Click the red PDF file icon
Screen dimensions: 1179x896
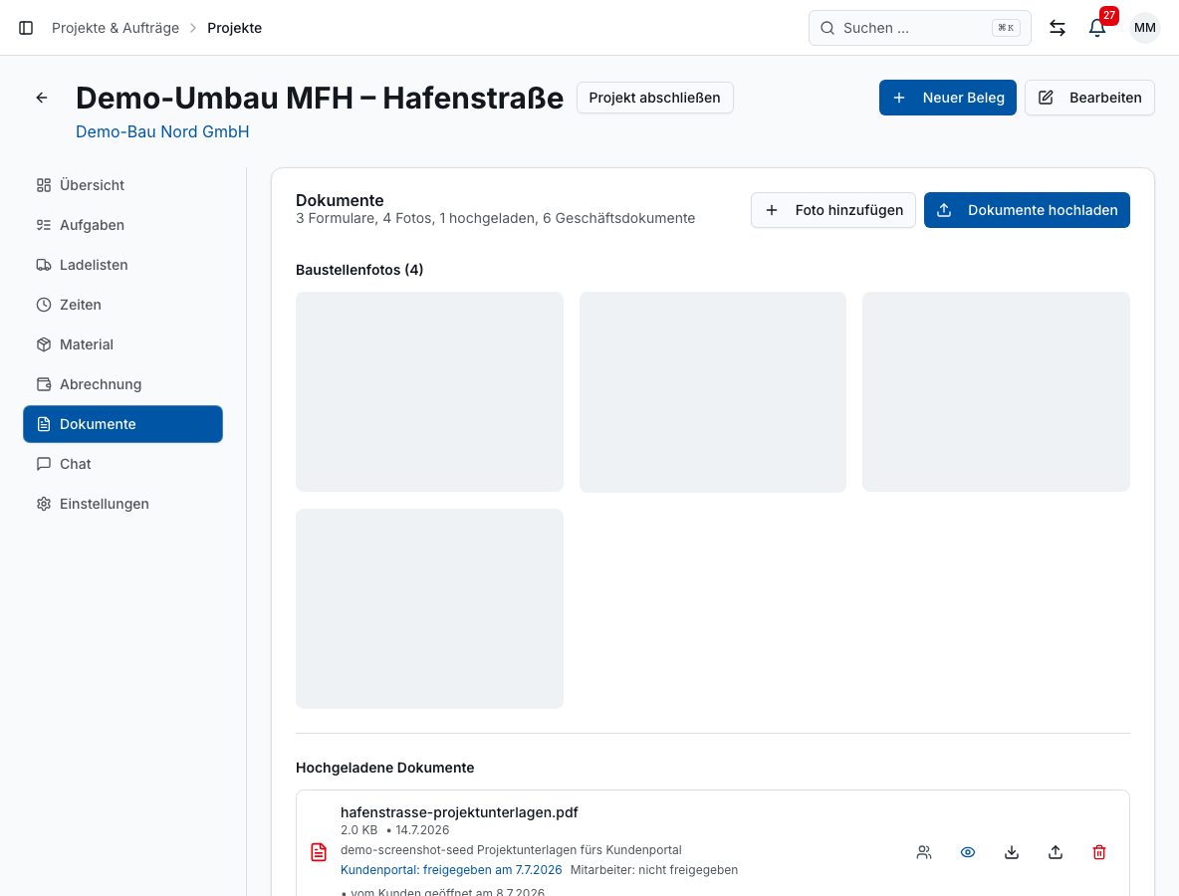(x=319, y=852)
